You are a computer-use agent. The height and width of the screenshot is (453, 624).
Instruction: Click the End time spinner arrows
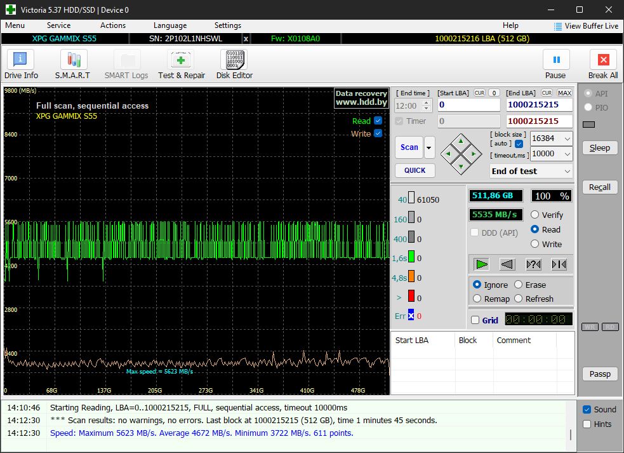click(x=426, y=105)
